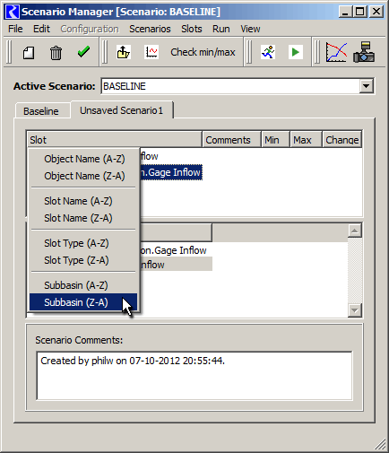Viewport: 389px width, 453px height.
Task: Open the Scenarios menu
Action: pyautogui.click(x=150, y=29)
